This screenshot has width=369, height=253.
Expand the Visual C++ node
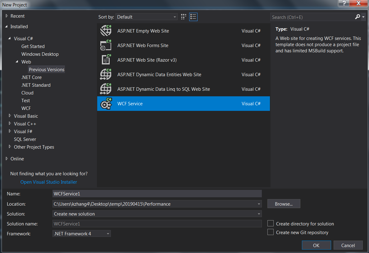[10, 123]
